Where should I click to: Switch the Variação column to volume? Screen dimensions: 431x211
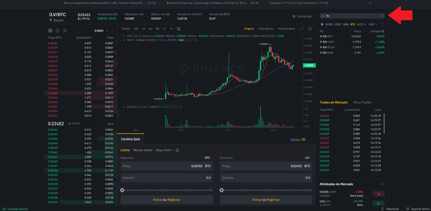pyautogui.click(x=383, y=31)
